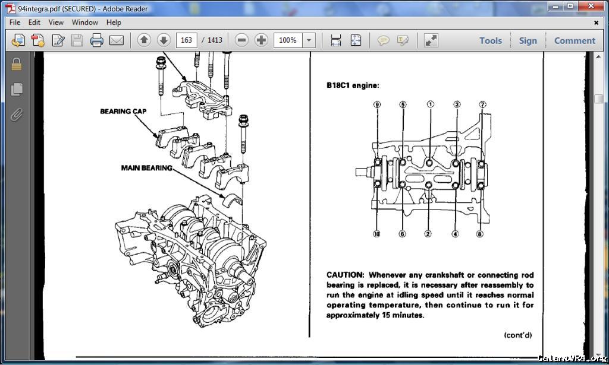Print the document using the printer icon
Screen dimensions: 609x365
(97, 40)
